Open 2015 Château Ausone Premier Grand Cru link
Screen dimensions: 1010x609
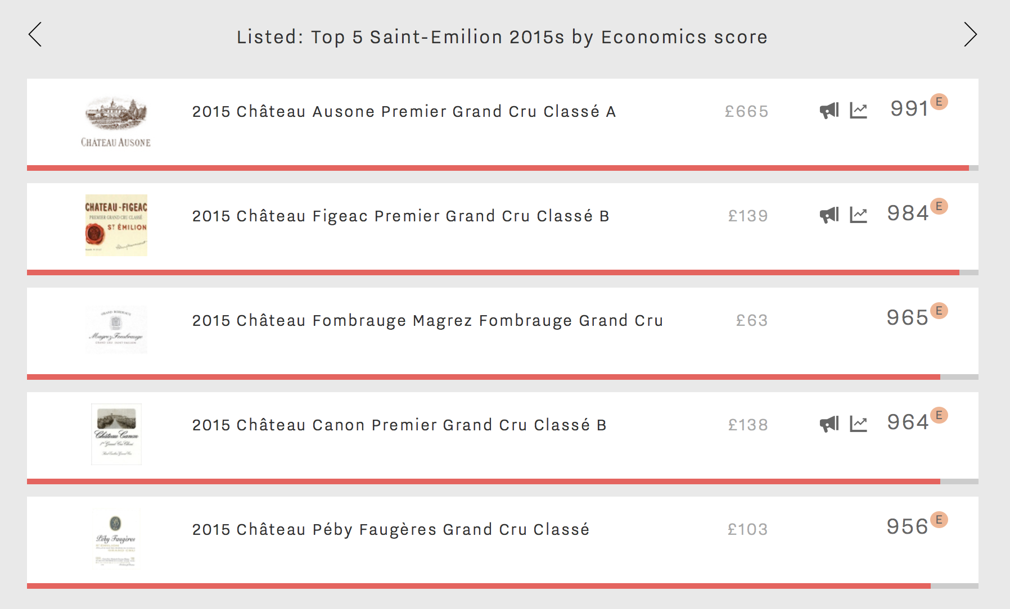[404, 111]
